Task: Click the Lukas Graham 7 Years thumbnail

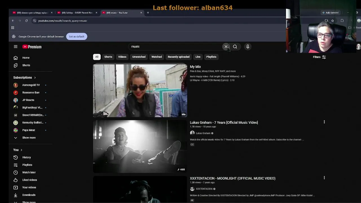Action: point(140,146)
